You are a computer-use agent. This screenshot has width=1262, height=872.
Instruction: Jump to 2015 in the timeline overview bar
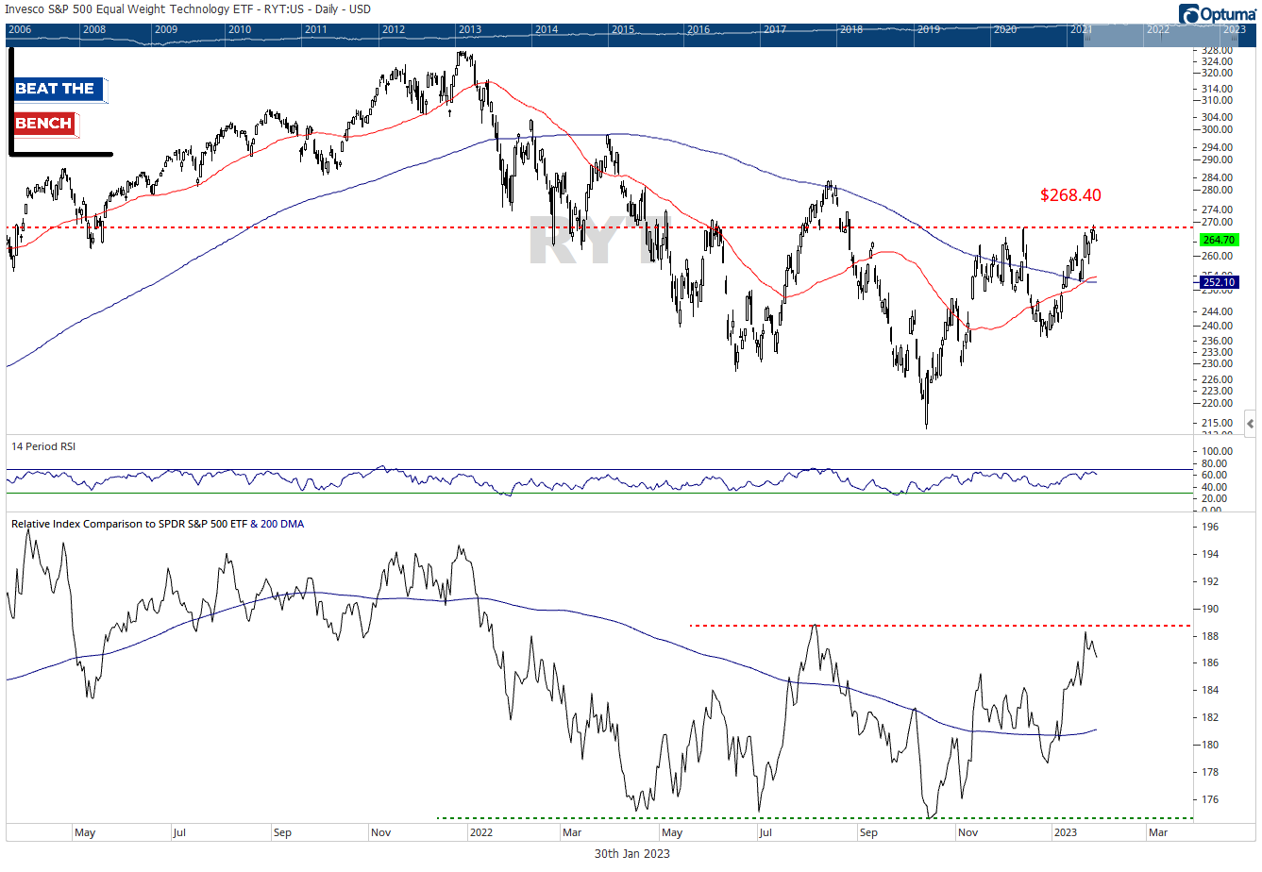623,29
